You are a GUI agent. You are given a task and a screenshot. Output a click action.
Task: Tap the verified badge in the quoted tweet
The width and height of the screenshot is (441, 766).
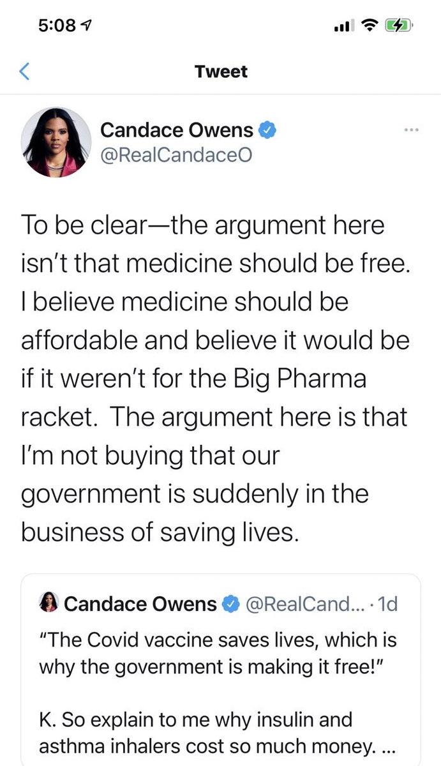[x=230, y=604]
